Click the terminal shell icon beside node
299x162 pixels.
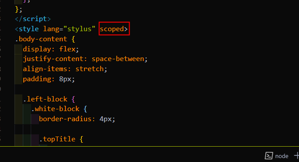[269, 156]
